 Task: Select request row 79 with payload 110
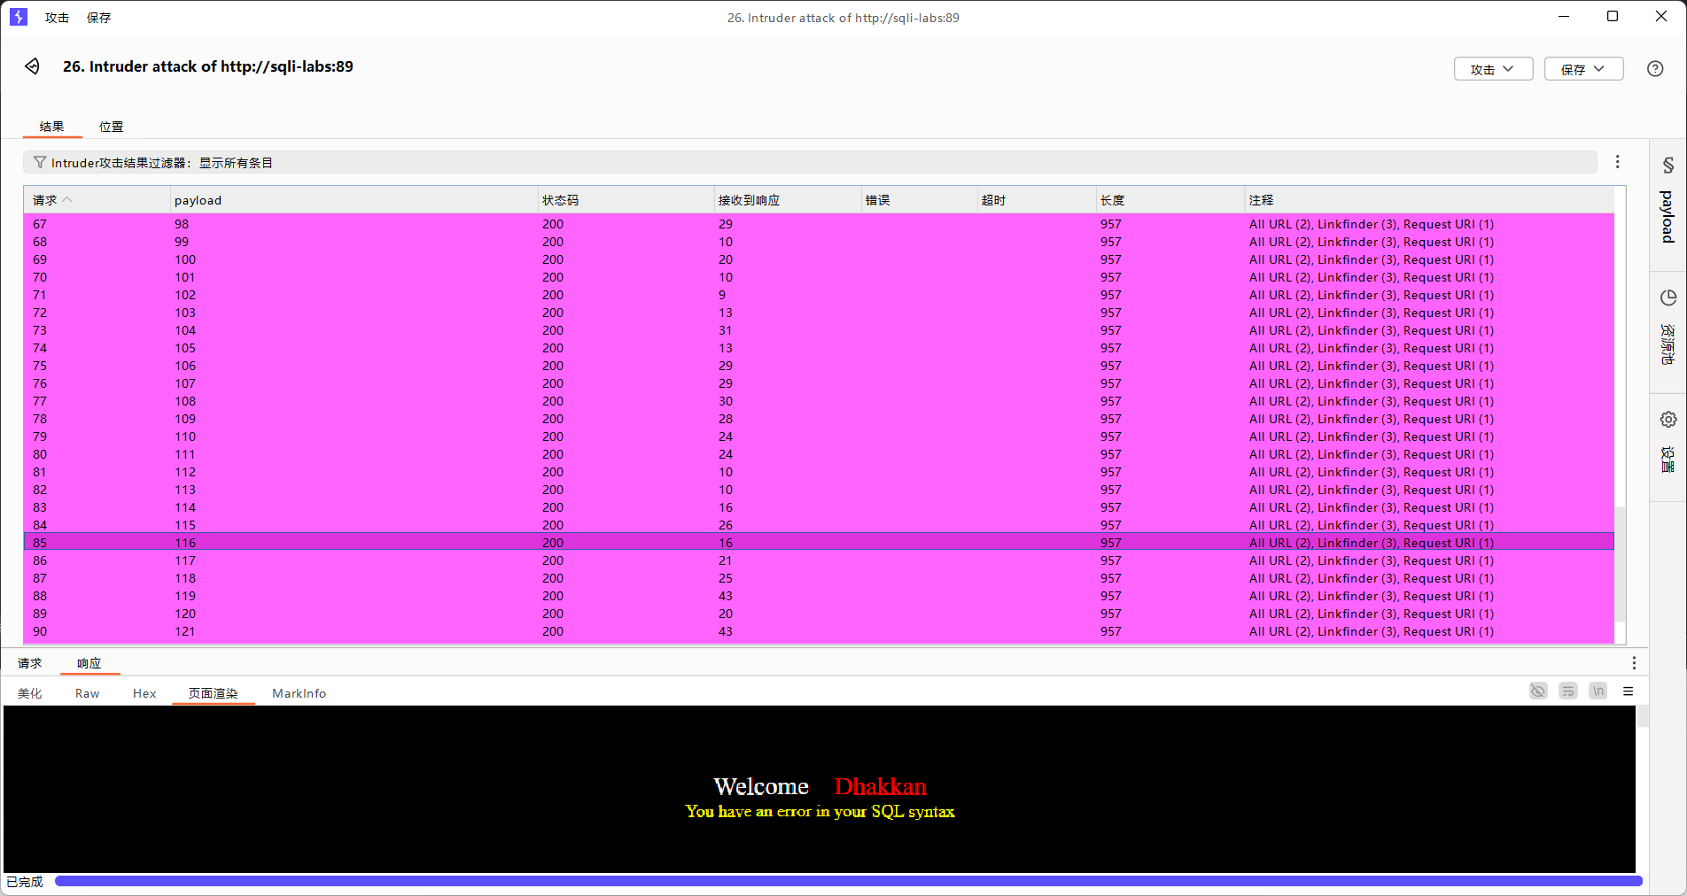pos(819,436)
